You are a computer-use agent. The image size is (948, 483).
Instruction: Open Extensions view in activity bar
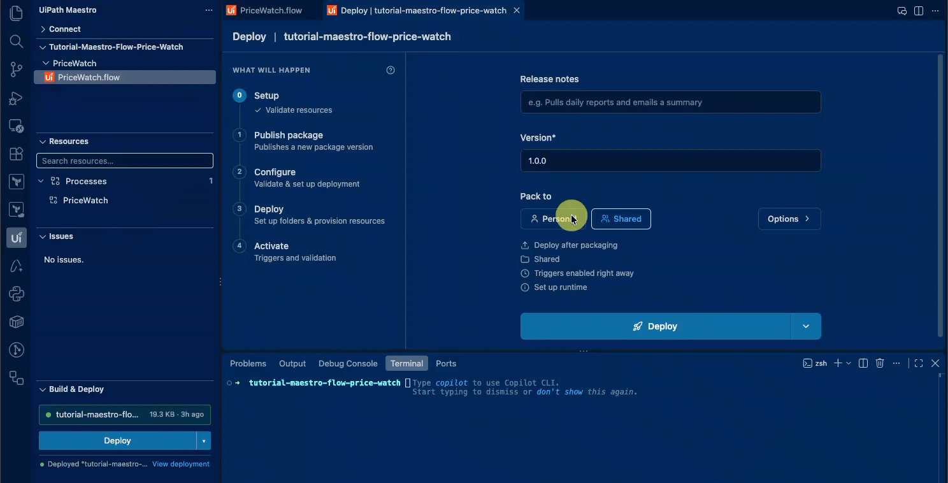tap(17, 154)
